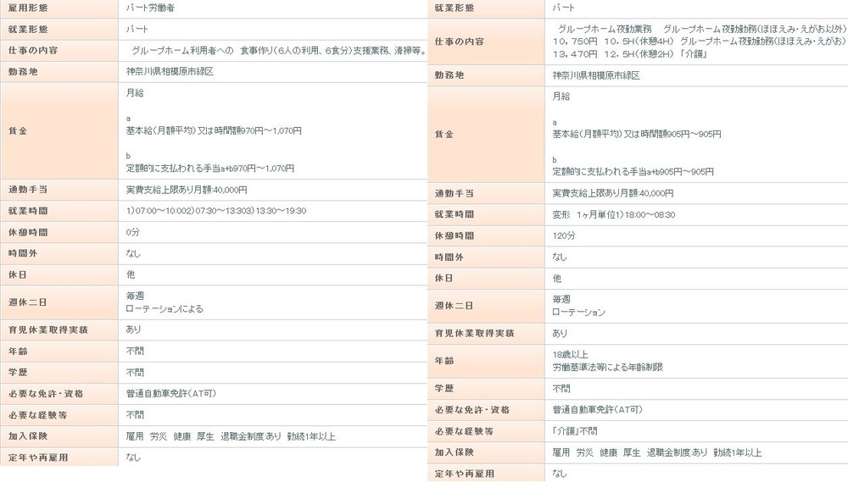The width and height of the screenshot is (848, 482).
Task: Click the ローテーションによる weekly holiday cell
Action: coord(165,309)
